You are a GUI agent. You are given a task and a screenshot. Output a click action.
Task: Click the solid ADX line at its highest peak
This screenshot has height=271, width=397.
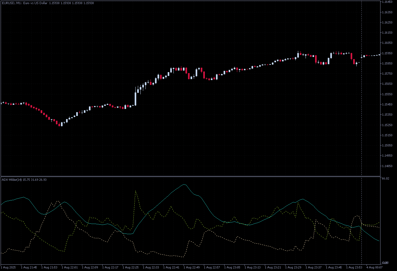click(184, 184)
